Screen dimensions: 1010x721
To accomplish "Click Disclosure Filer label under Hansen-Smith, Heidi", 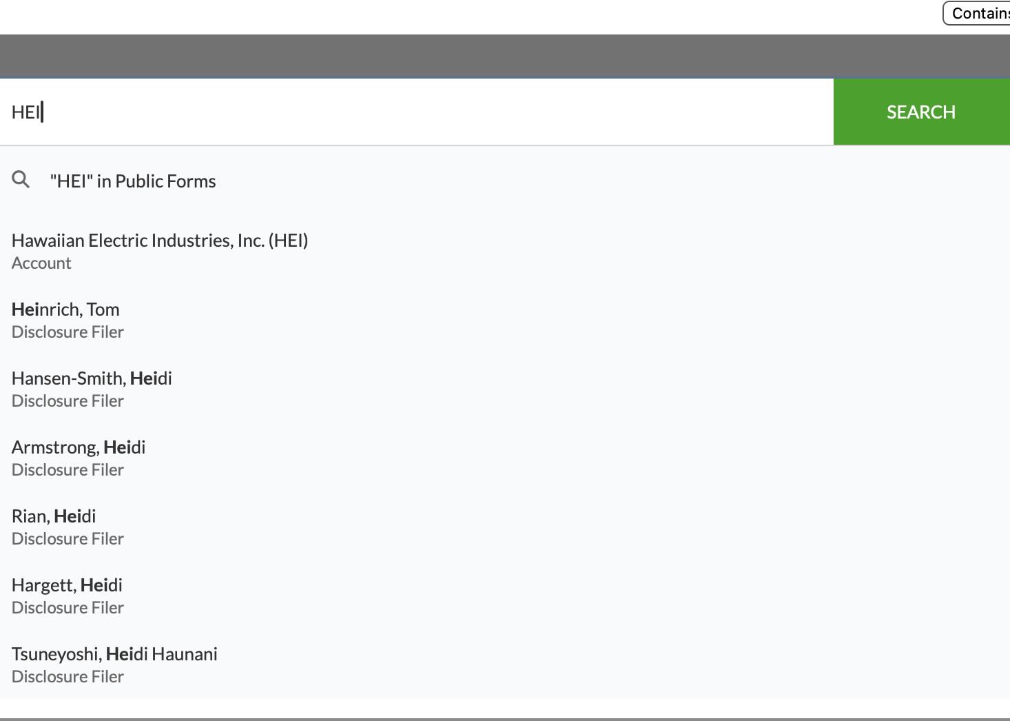I will [x=68, y=401].
